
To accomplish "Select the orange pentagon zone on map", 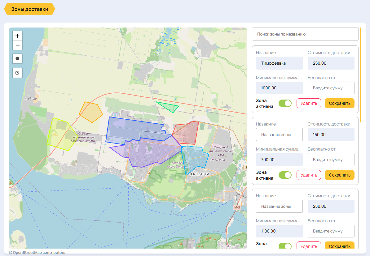I will click(x=91, y=112).
